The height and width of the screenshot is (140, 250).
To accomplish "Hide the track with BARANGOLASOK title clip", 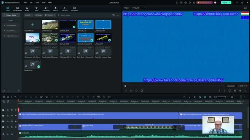I will pyautogui.click(x=16, y=127).
